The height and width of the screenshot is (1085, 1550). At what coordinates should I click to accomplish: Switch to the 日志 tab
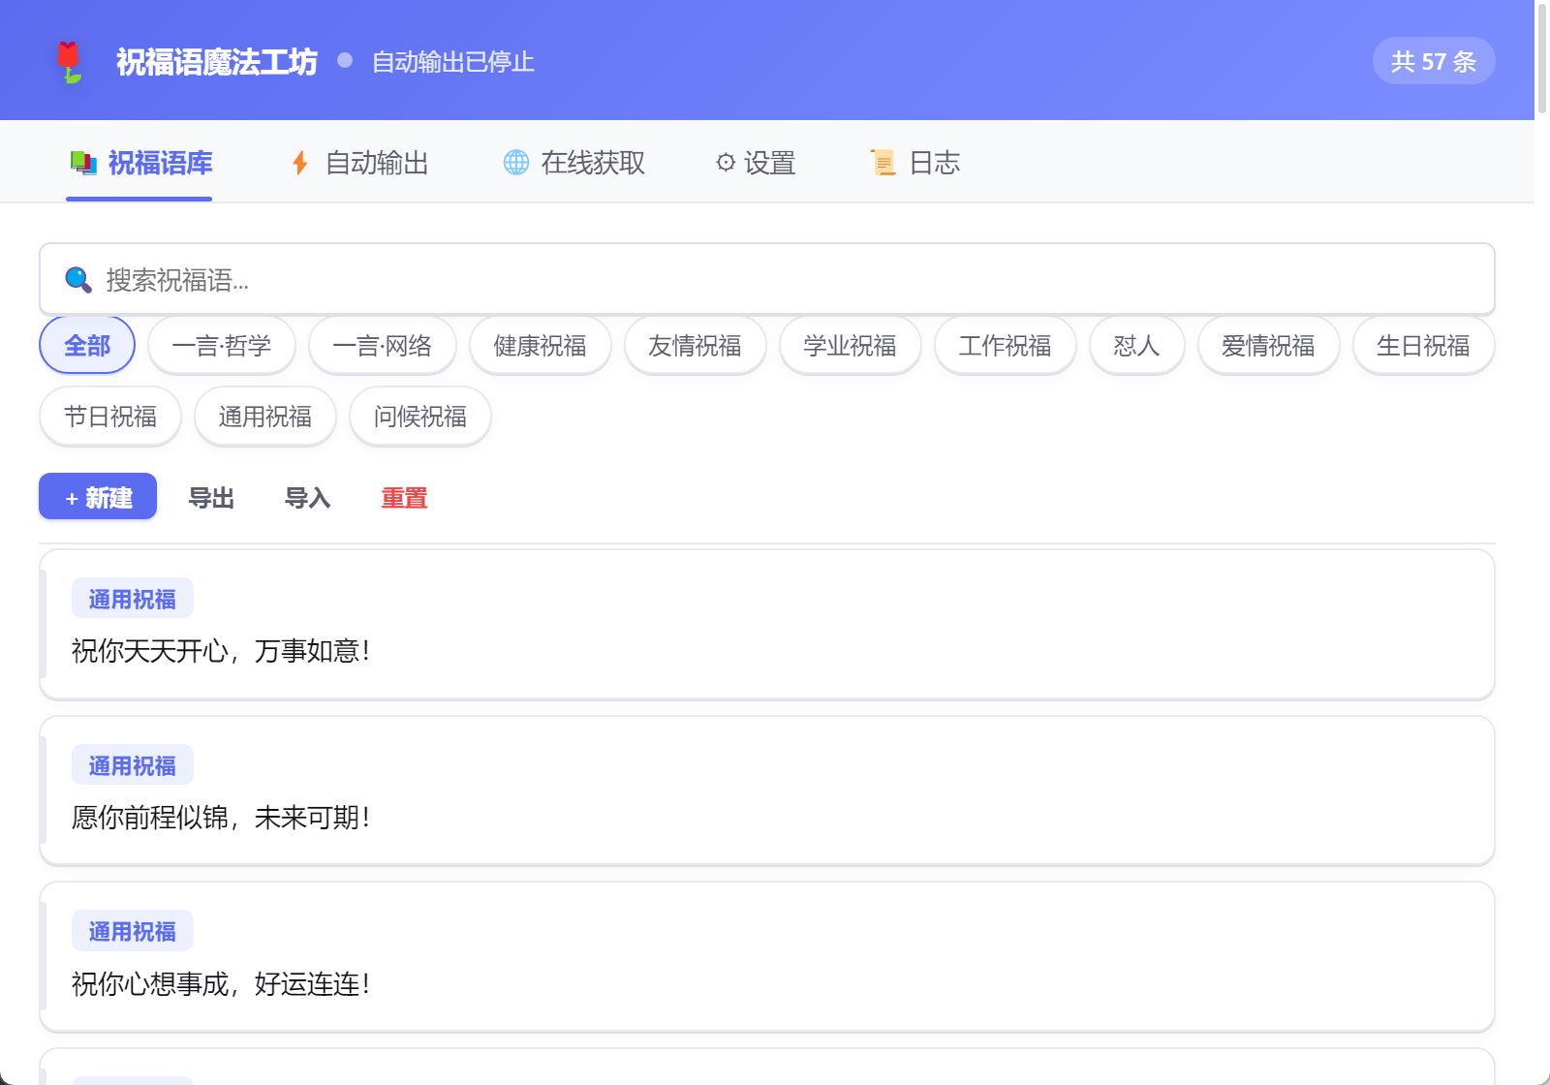pyautogui.click(x=915, y=163)
